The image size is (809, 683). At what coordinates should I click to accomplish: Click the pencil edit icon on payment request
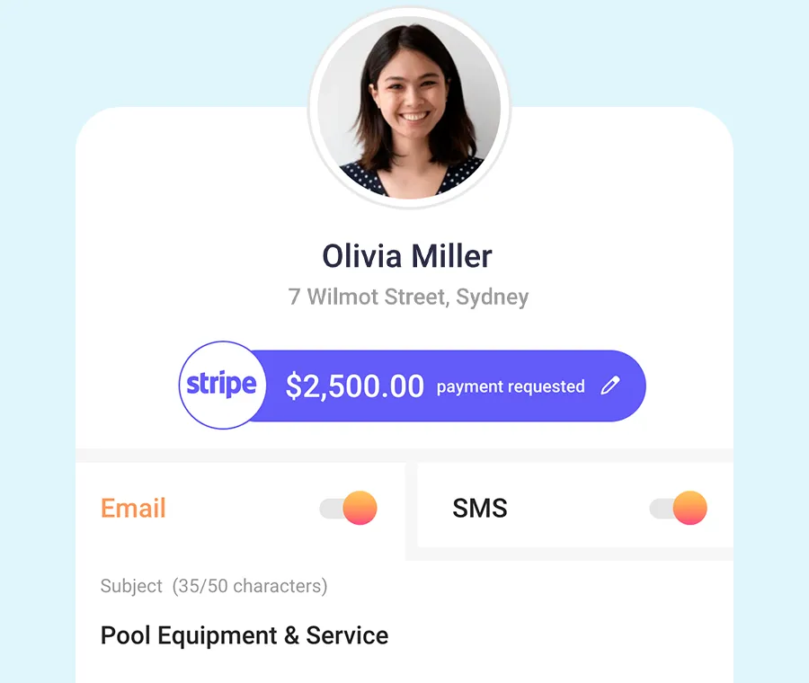[610, 386]
